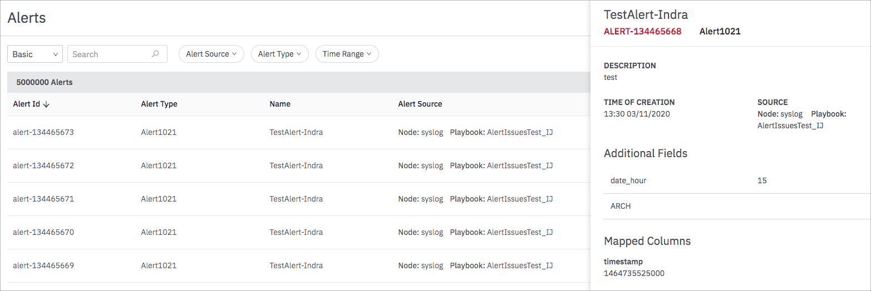Select row alert-134465669

click(x=43, y=265)
